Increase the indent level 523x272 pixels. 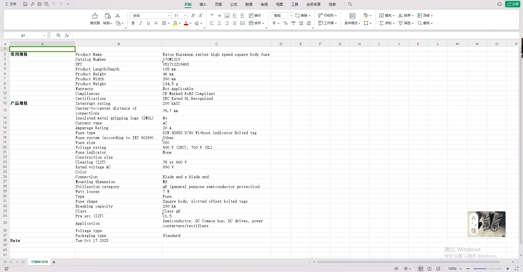coord(242,16)
